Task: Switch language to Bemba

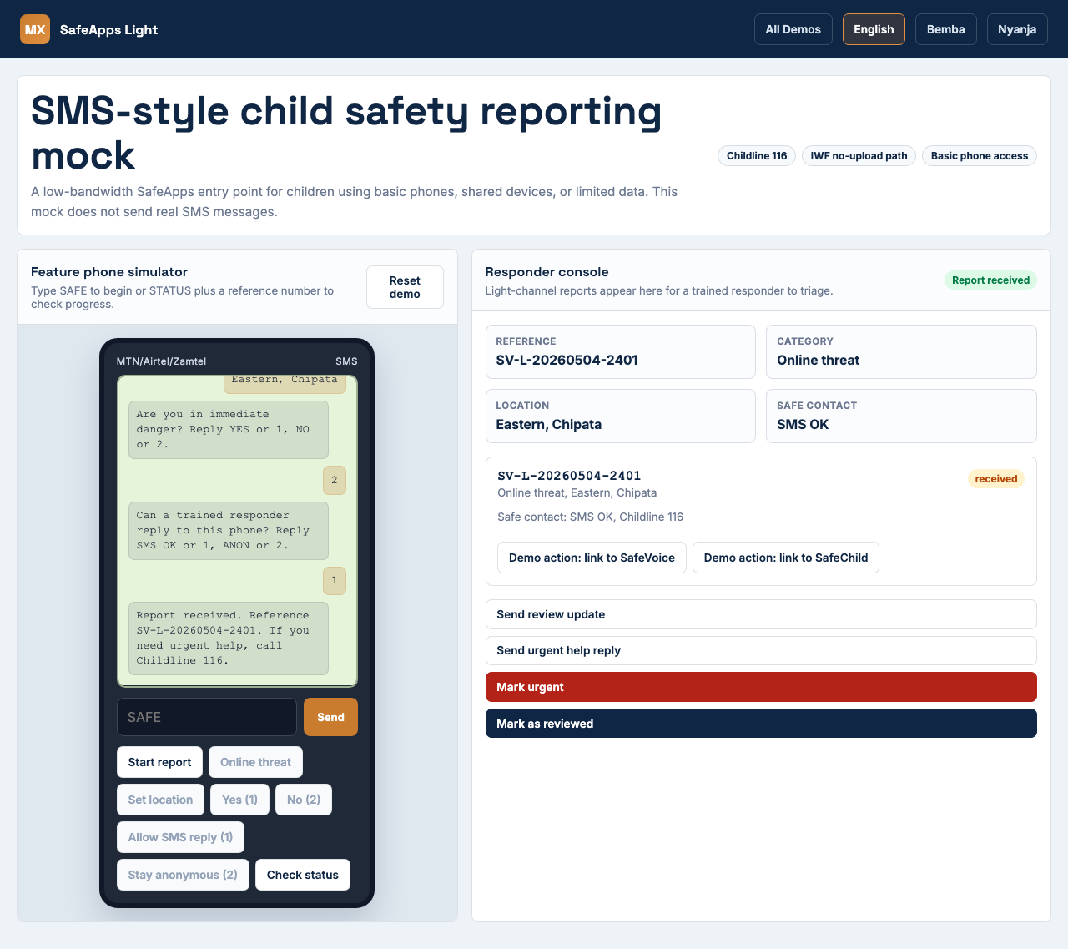Action: click(x=946, y=29)
